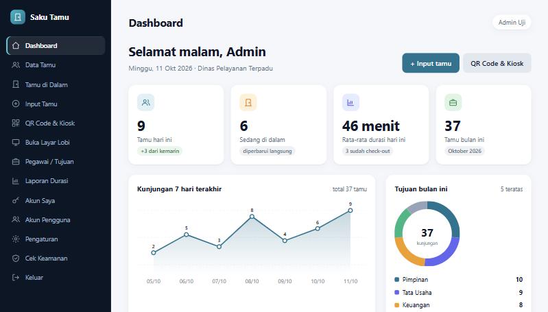Open Pengaturan in the sidebar
Screen dimensions: 548x312
(56, 239)
